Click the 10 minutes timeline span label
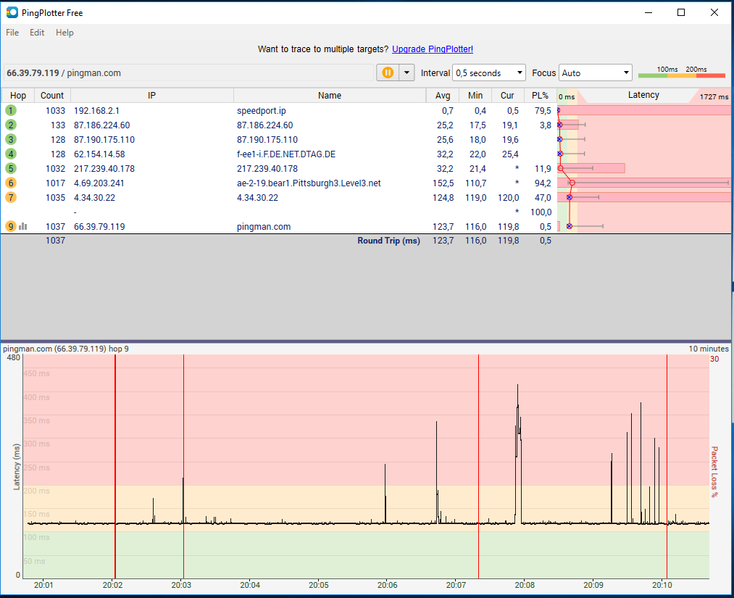 708,349
